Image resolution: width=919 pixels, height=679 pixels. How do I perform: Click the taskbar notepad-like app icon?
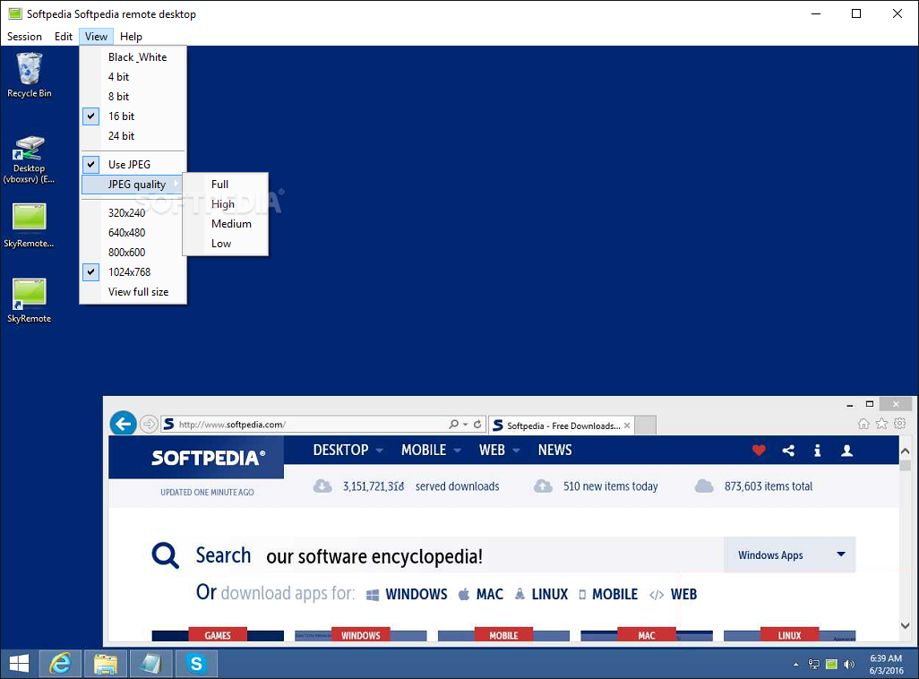(150, 664)
